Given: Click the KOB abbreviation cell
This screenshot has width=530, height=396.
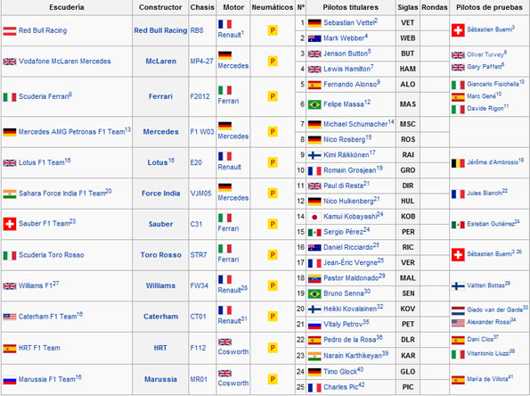Looking at the screenshot, I should [x=408, y=217].
